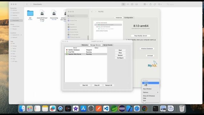204x115 pixels.
Task: Open the Trash in the Dock
Action: (x=182, y=109)
